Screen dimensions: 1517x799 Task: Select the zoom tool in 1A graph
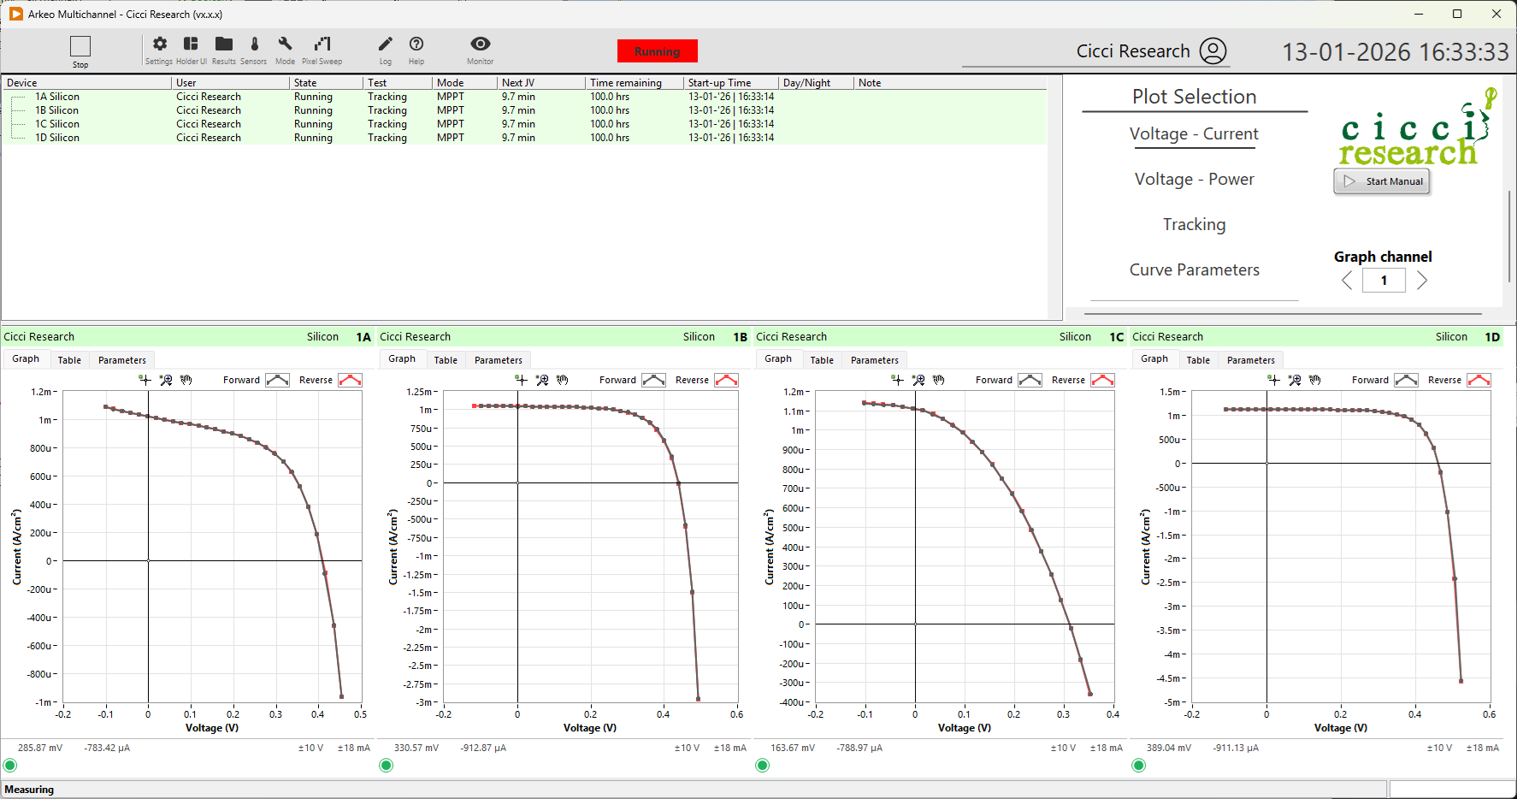166,380
